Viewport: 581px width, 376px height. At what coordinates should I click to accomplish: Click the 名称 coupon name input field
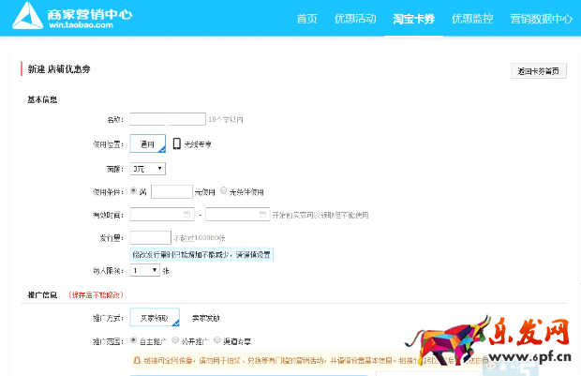[168, 119]
